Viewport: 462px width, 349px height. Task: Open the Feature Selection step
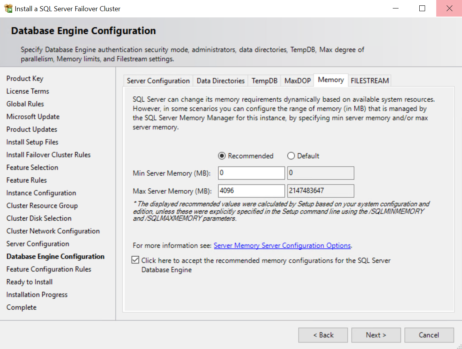pyautogui.click(x=32, y=167)
